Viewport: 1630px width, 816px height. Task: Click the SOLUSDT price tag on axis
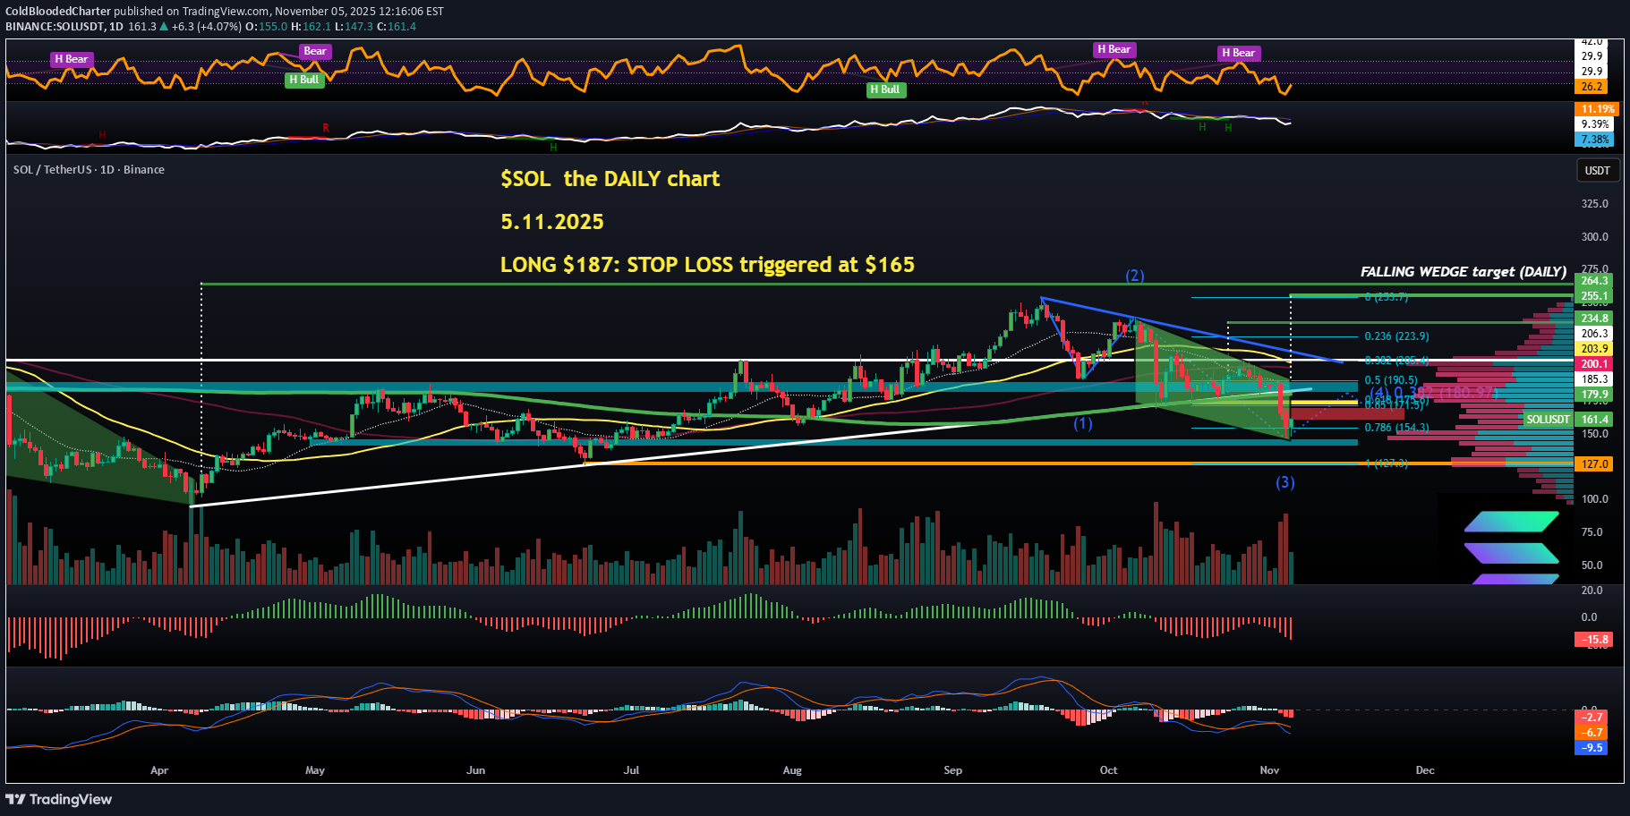pyautogui.click(x=1548, y=419)
